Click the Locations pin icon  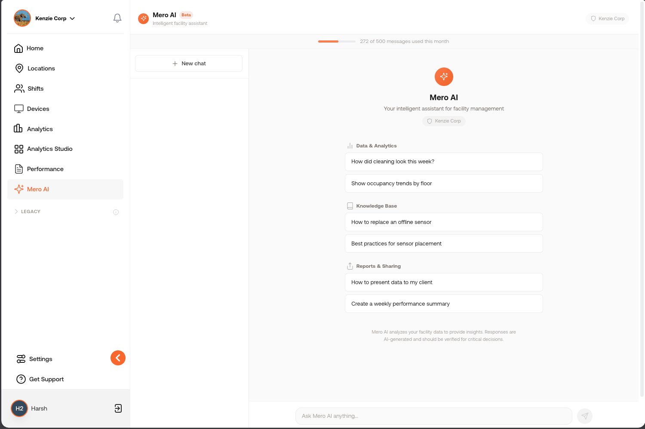pyautogui.click(x=19, y=68)
